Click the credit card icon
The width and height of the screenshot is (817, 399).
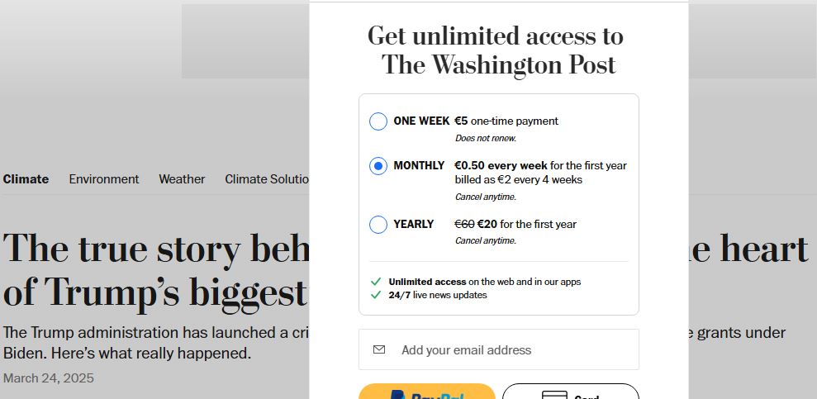click(x=554, y=396)
